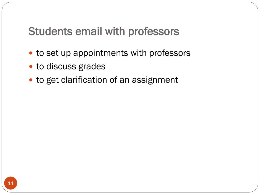Click the word 'clarification' in third bullet

84,80
